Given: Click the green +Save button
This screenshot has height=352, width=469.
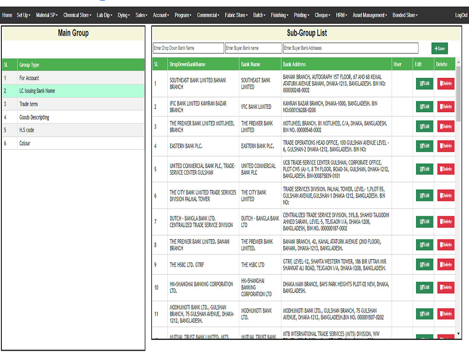Looking at the screenshot, I should [x=439, y=48].
